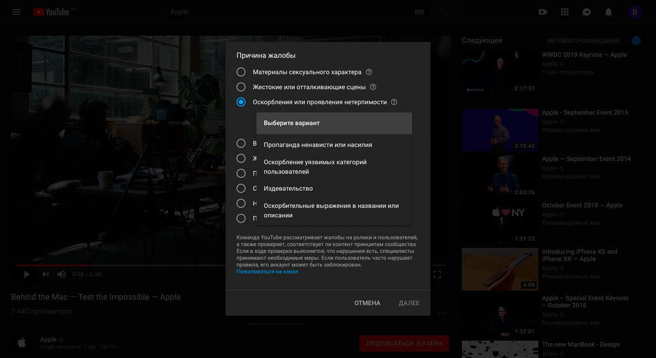
Task: Select the Материалы сексуального характера radio button
Action: tap(241, 72)
